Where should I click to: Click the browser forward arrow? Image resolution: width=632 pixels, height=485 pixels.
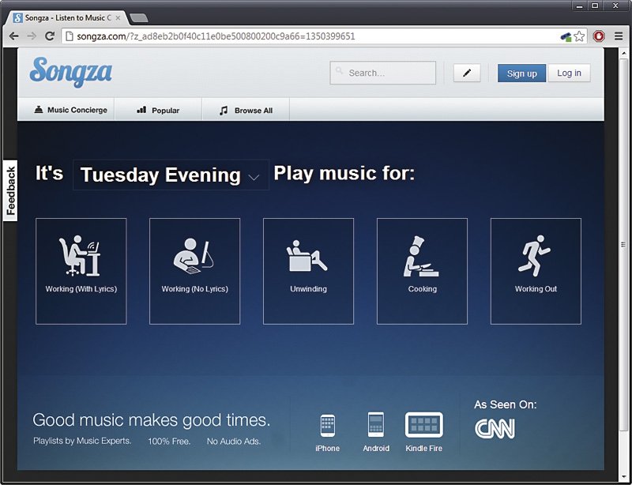click(32, 36)
